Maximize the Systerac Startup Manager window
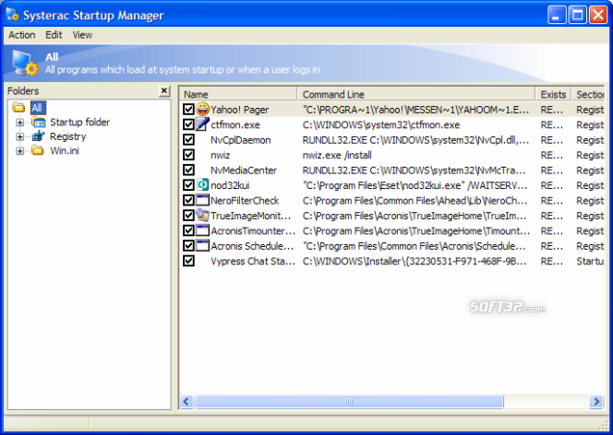Image resolution: width=613 pixels, height=435 pixels. tap(577, 15)
